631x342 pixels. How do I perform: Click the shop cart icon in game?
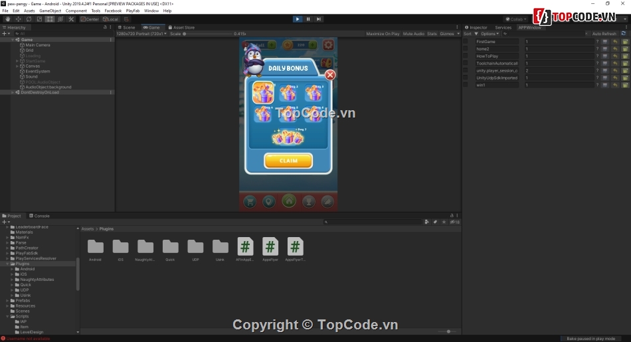point(250,202)
